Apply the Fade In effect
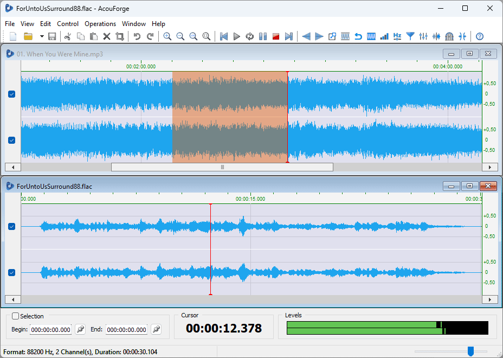This screenshot has width=503, height=358. 306,36
